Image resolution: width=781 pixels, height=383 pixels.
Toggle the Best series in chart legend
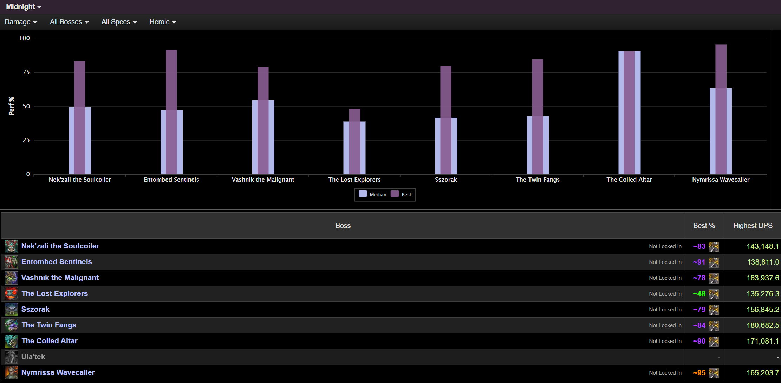(401, 194)
